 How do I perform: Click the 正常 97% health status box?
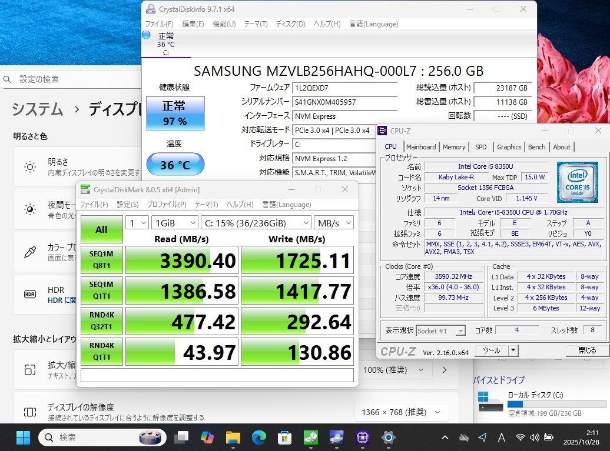175,113
